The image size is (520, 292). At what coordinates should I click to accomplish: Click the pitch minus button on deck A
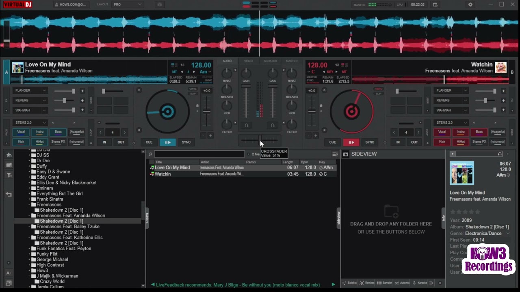tap(203, 136)
